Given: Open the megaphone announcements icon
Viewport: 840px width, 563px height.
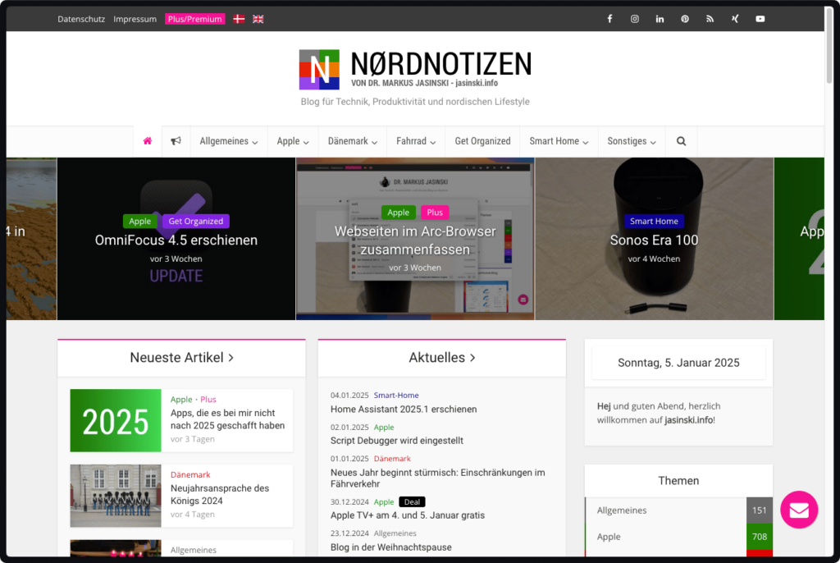Looking at the screenshot, I should [176, 141].
